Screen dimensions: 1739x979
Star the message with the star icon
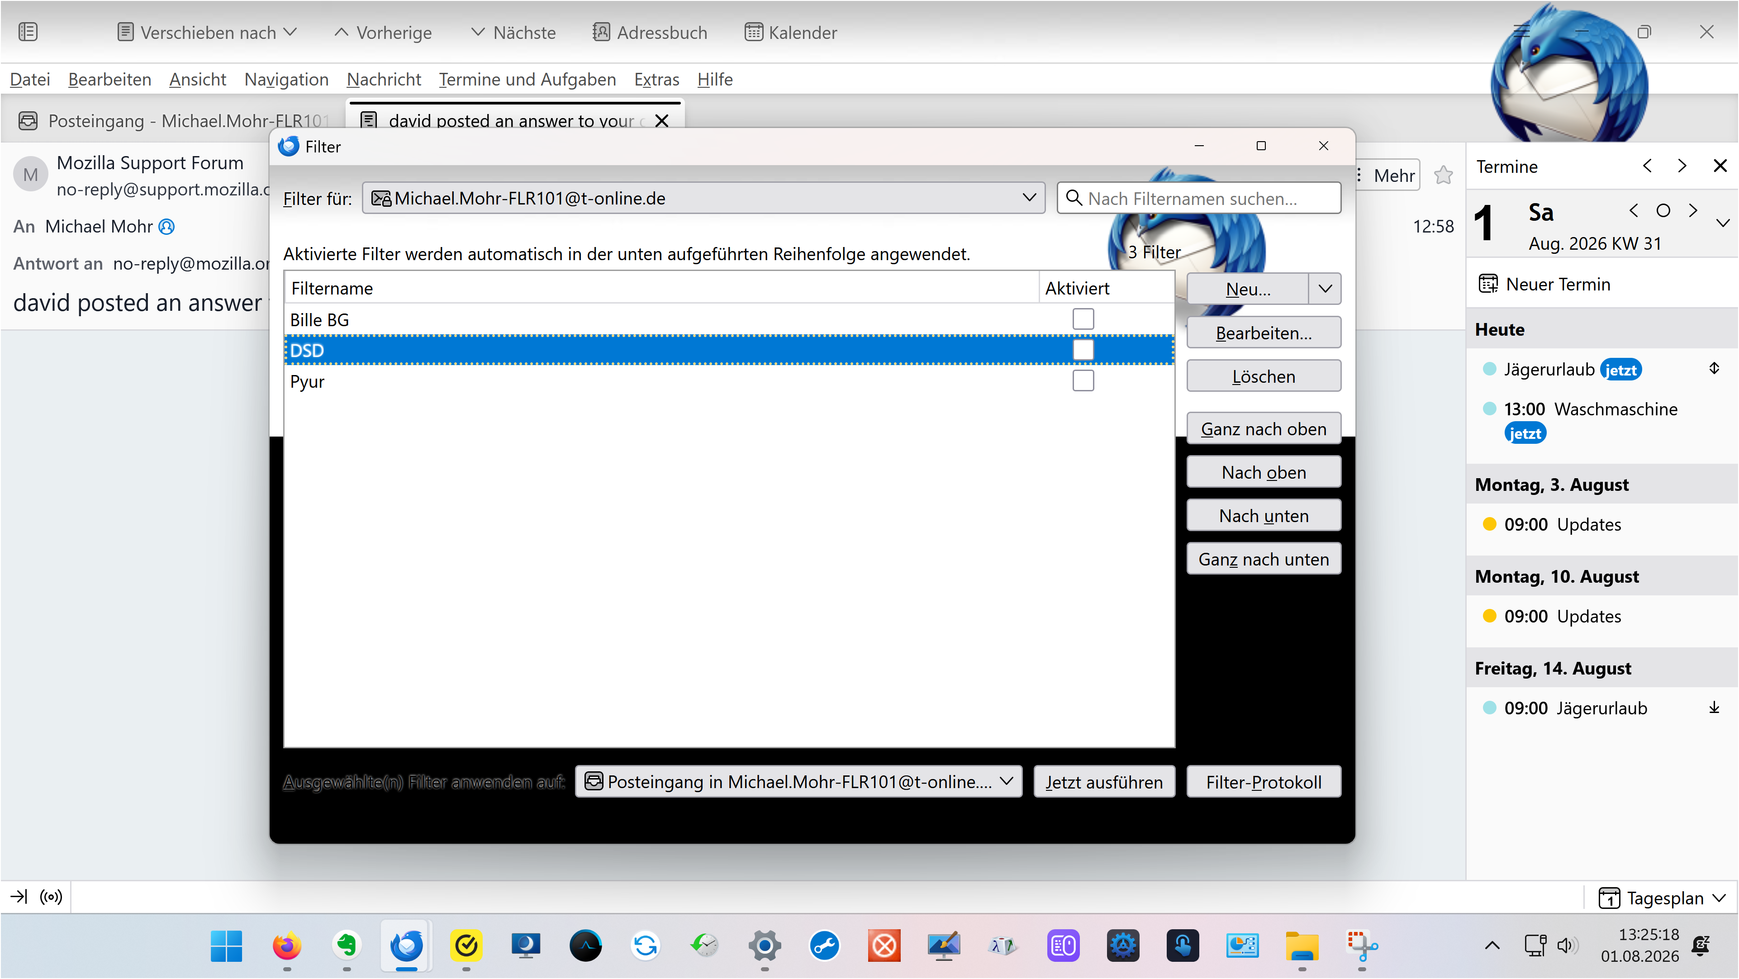1443,175
